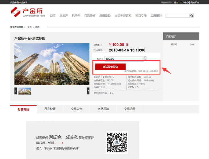Click the QR code image
The image size is (209, 159).
[117, 142]
